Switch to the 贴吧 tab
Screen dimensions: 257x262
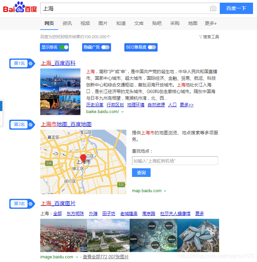click(x=157, y=23)
